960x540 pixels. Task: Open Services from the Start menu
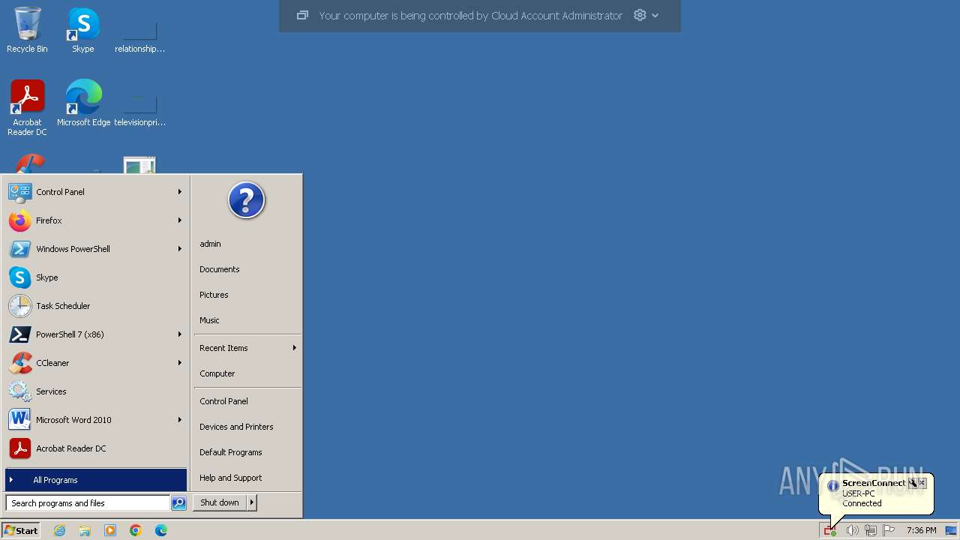pos(96,391)
